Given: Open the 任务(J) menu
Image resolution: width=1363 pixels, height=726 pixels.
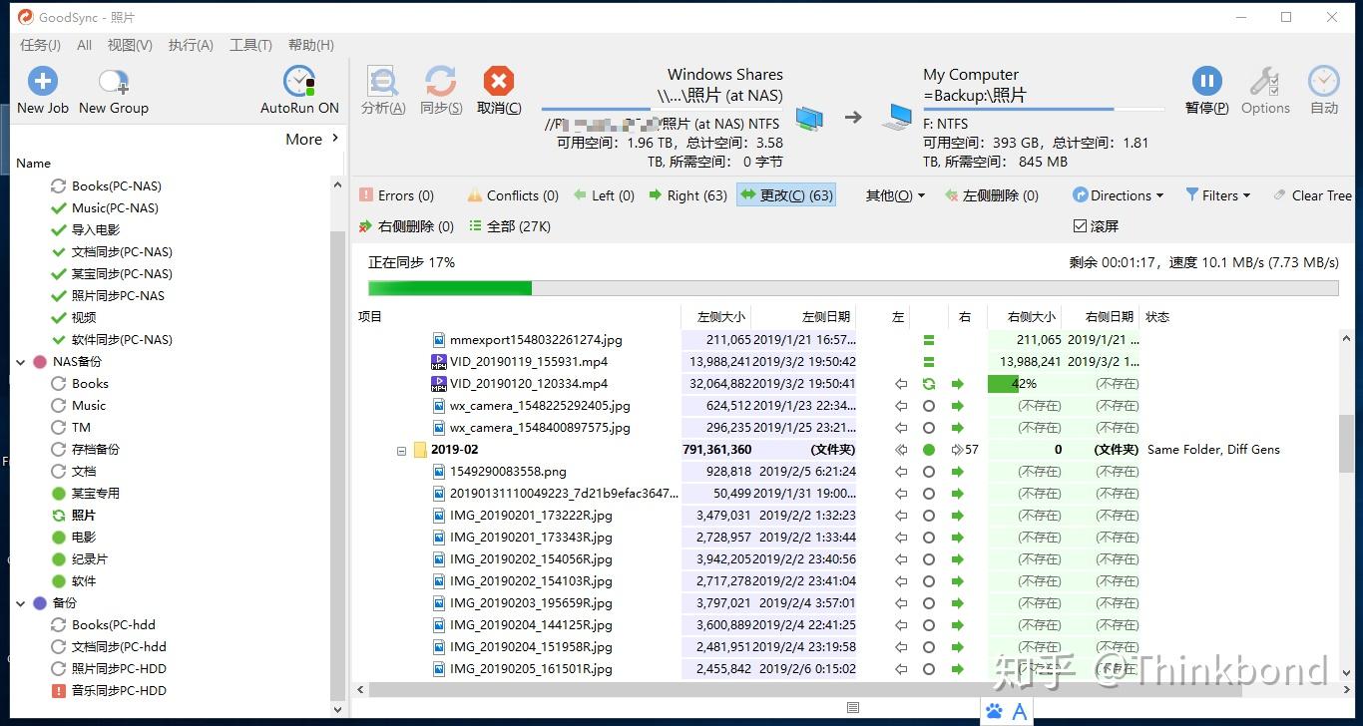Looking at the screenshot, I should point(41,45).
